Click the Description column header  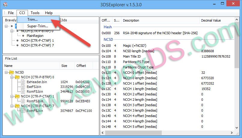160,20
